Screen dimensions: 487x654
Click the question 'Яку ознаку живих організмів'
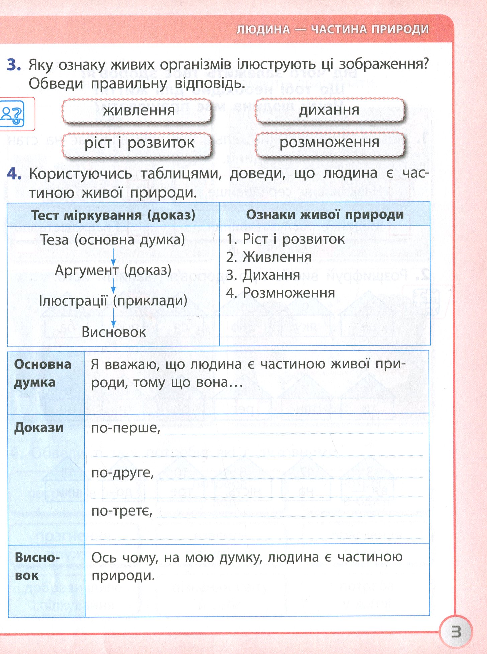[x=229, y=64]
